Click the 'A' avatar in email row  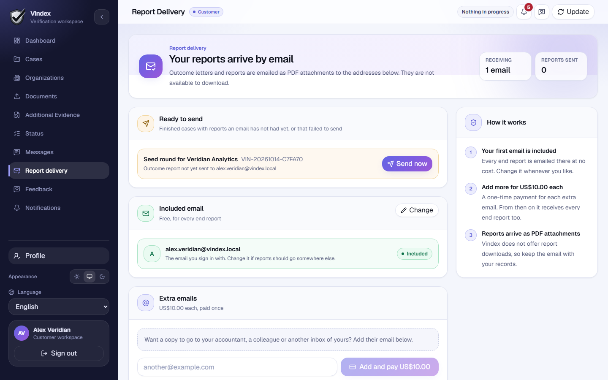152,254
